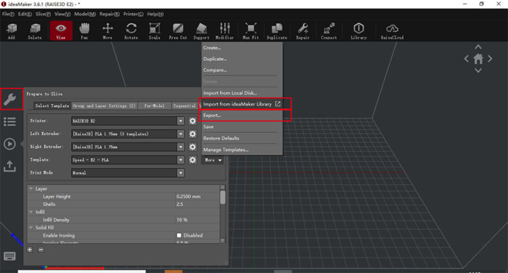Click the plus button below settings list
This screenshot has height=273, width=508.
coord(30,250)
